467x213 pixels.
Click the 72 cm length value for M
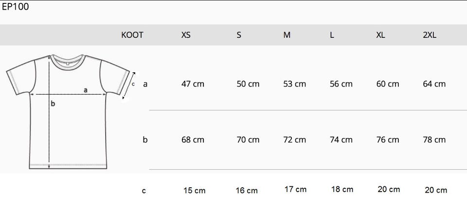294,140
